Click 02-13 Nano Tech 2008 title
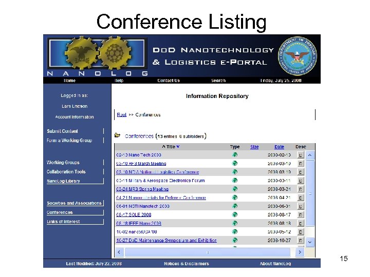This screenshot has width=370, height=277. coord(139,155)
